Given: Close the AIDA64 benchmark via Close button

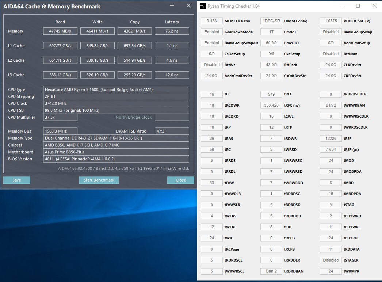Looking at the screenshot, I should tap(181, 180).
